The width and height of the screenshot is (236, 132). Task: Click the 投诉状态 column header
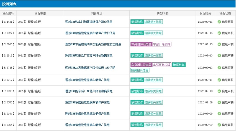pos(225,14)
